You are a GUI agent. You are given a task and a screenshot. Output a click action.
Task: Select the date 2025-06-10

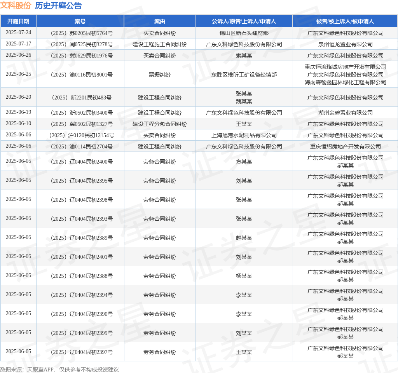pos(18,123)
